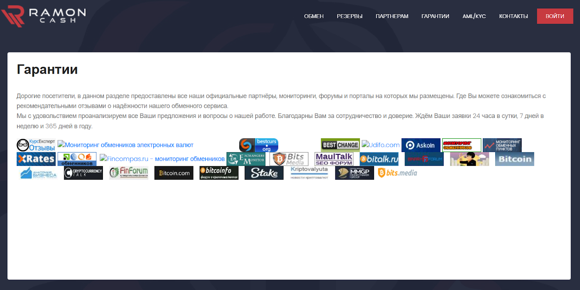Open the КурсЭксперт Отзывы badge
The height and width of the screenshot is (290, 580).
[x=36, y=145]
